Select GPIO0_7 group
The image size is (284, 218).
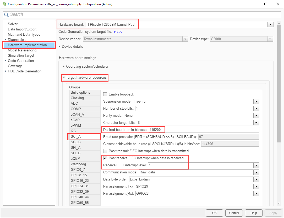pos(85,169)
